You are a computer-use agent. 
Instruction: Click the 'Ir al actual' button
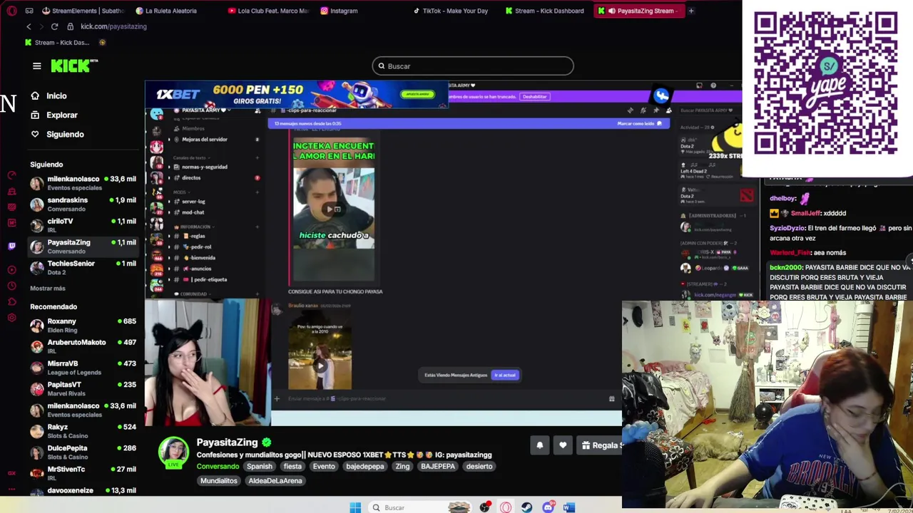(505, 375)
